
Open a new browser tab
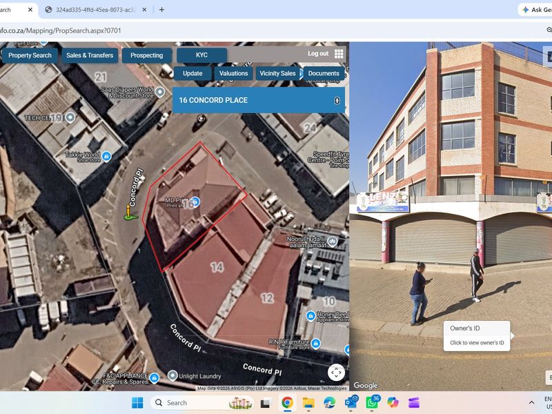[161, 10]
